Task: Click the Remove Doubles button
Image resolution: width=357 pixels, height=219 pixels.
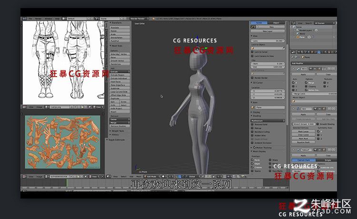Action: click(x=120, y=126)
